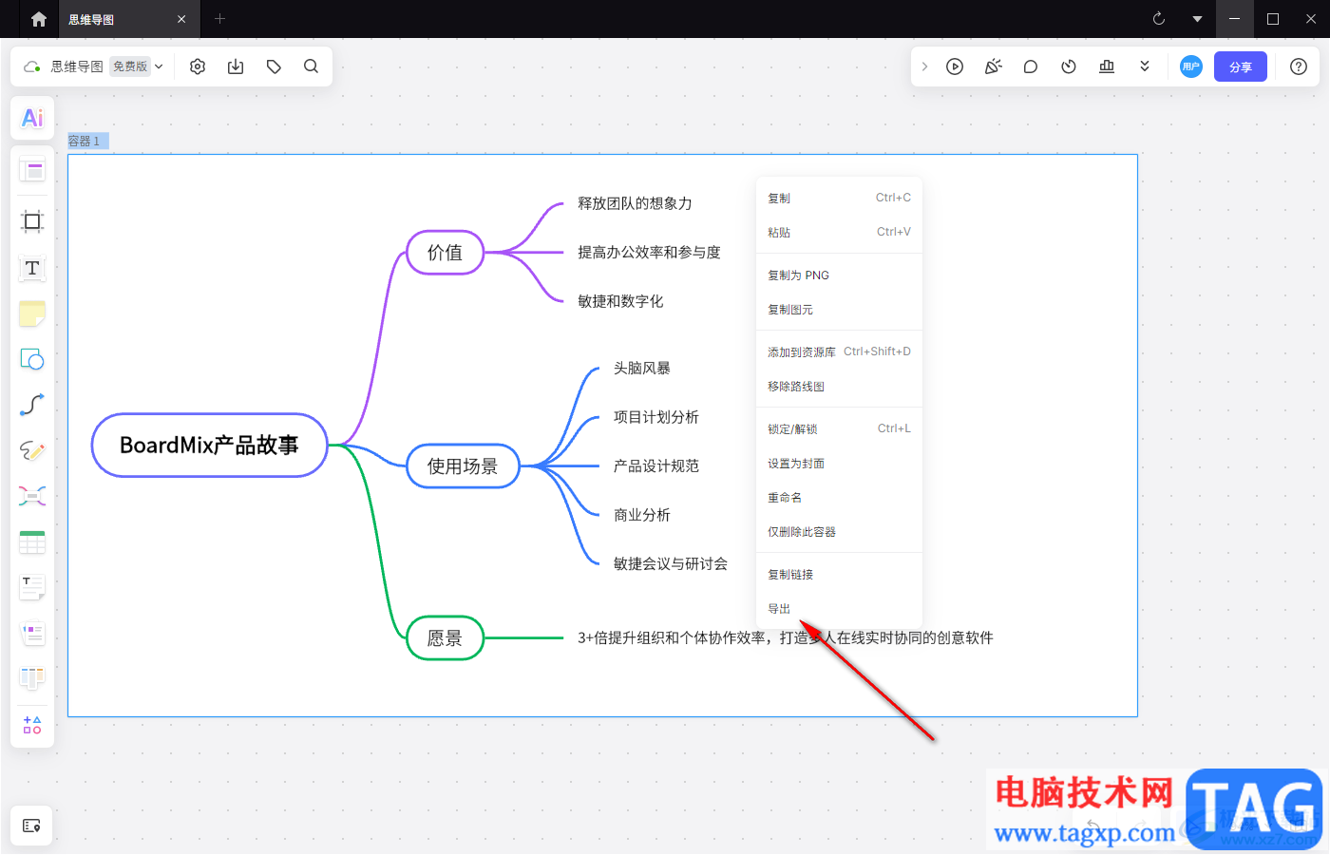Select the Text tool
The image size is (1330, 855).
[32, 268]
